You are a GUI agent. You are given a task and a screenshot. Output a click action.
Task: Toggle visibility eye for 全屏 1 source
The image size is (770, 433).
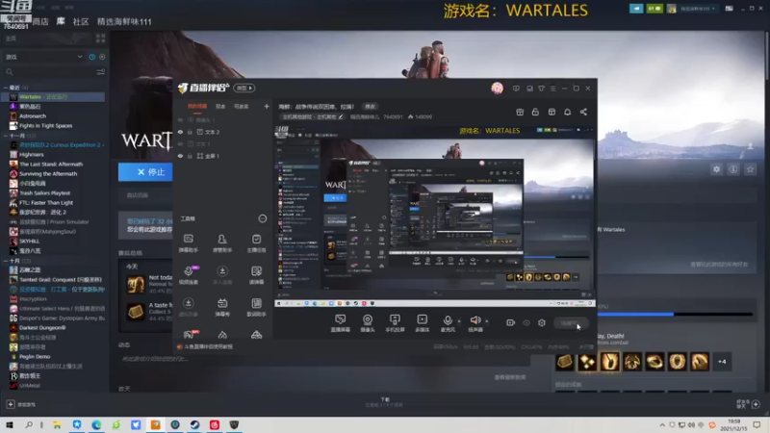coord(180,156)
